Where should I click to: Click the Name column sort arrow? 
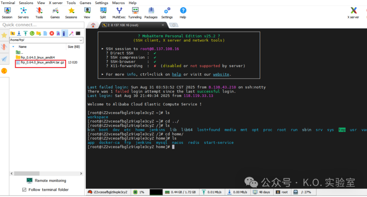click(13, 47)
